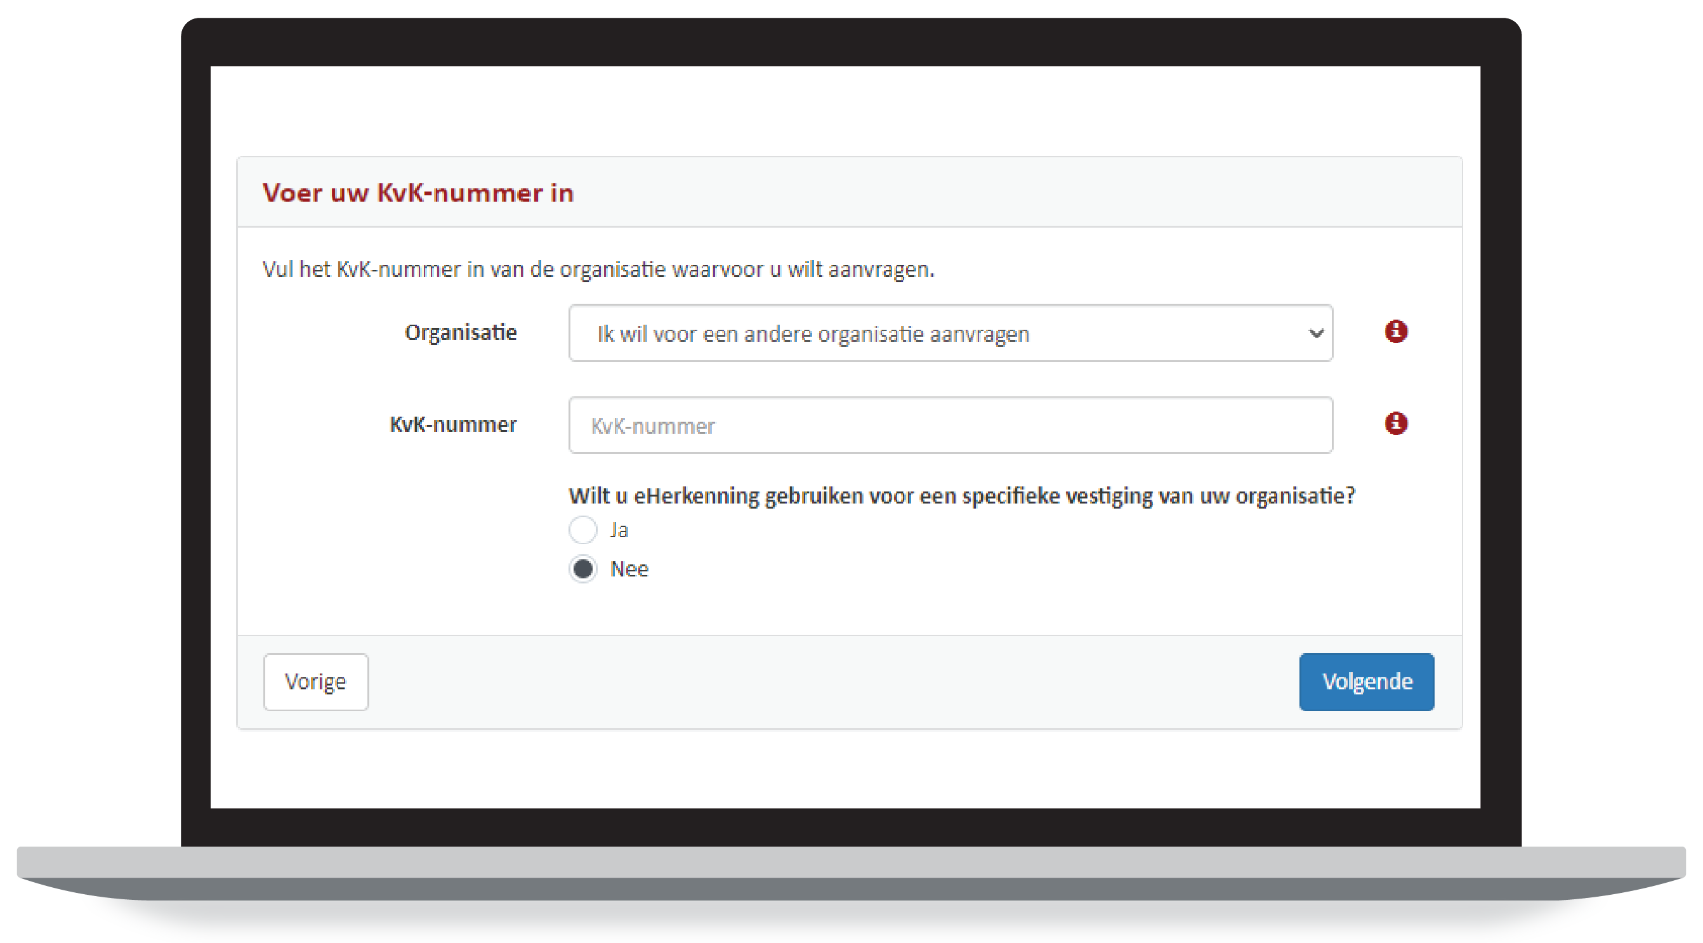Click the bold 'KvK-nummer' field label
This screenshot has width=1703, height=943.
point(453,424)
